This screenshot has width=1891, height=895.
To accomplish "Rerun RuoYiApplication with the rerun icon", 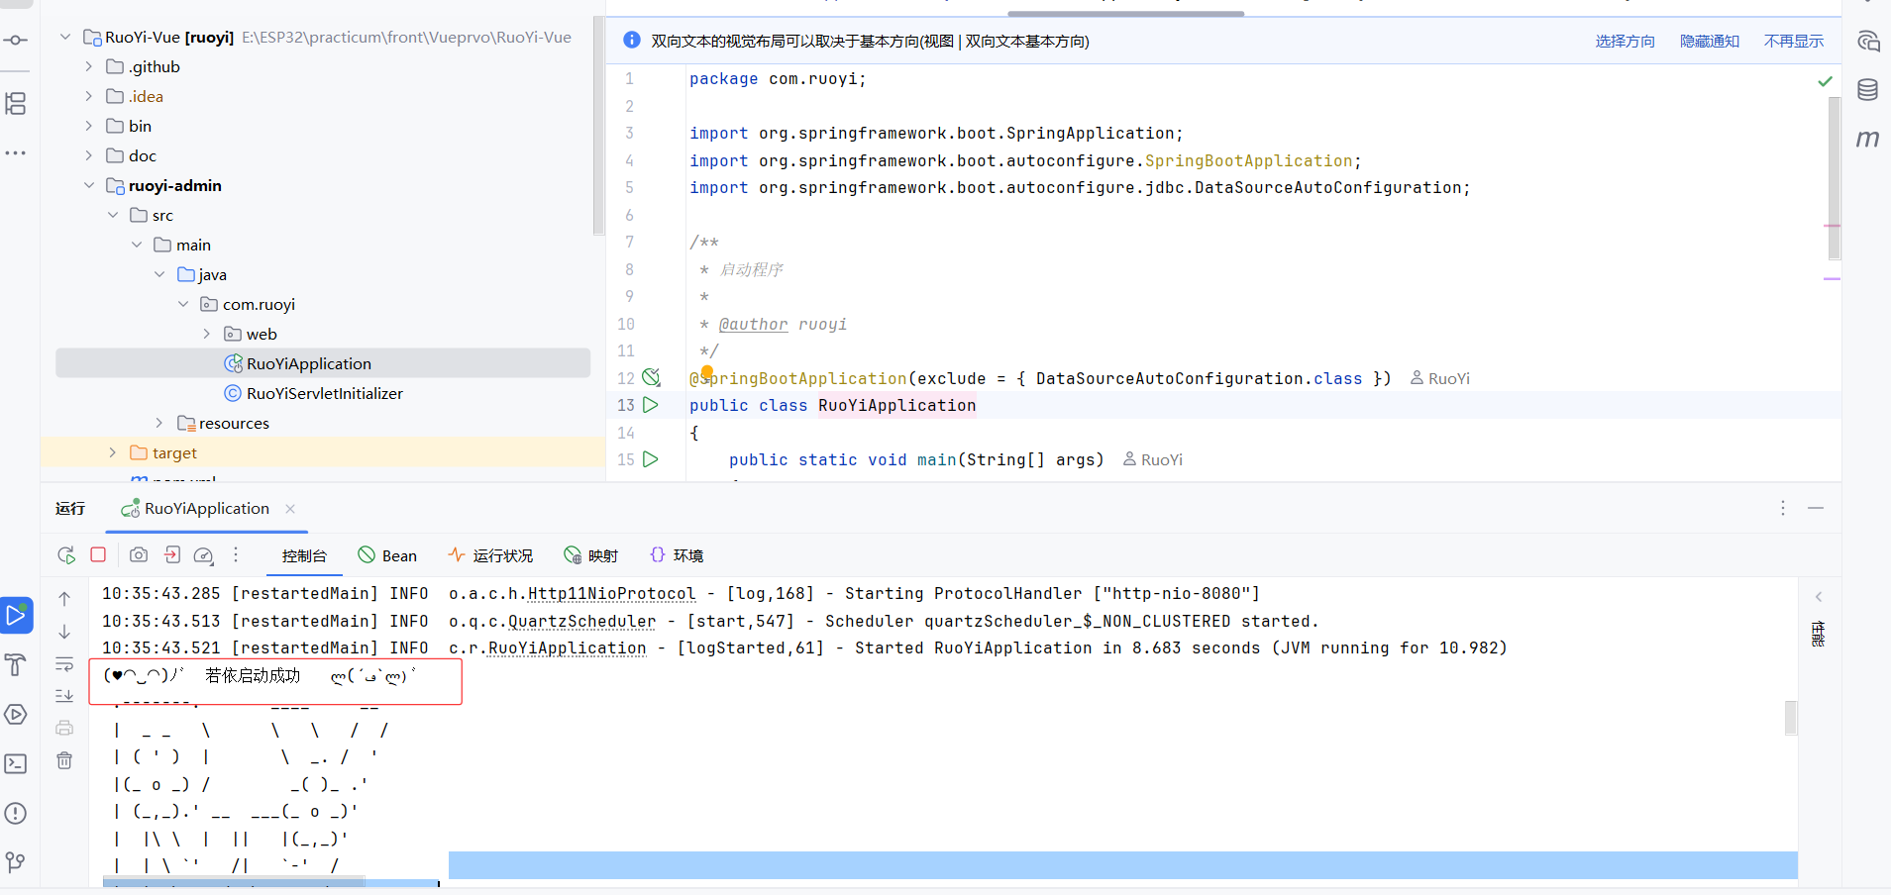I will pos(66,555).
